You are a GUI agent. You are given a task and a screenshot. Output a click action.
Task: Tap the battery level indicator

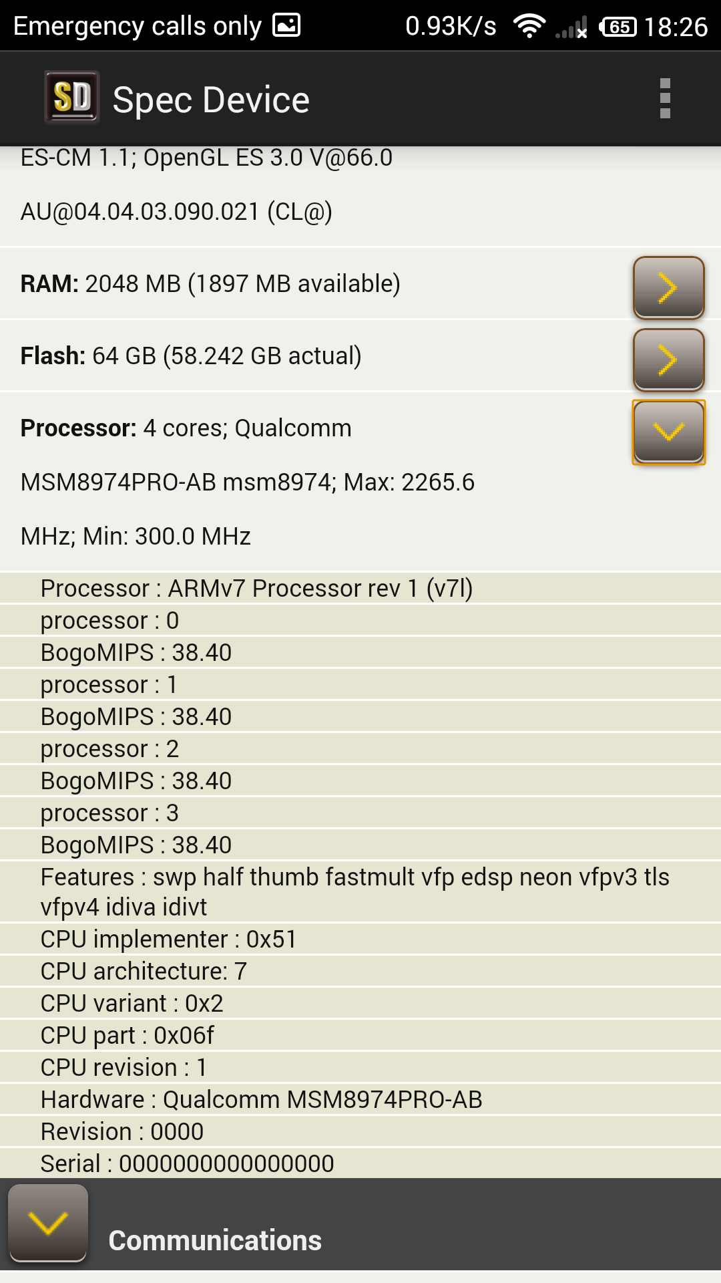click(x=618, y=27)
